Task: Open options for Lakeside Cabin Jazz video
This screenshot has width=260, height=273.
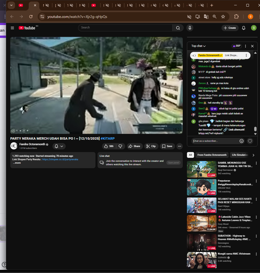Action: [256, 217]
